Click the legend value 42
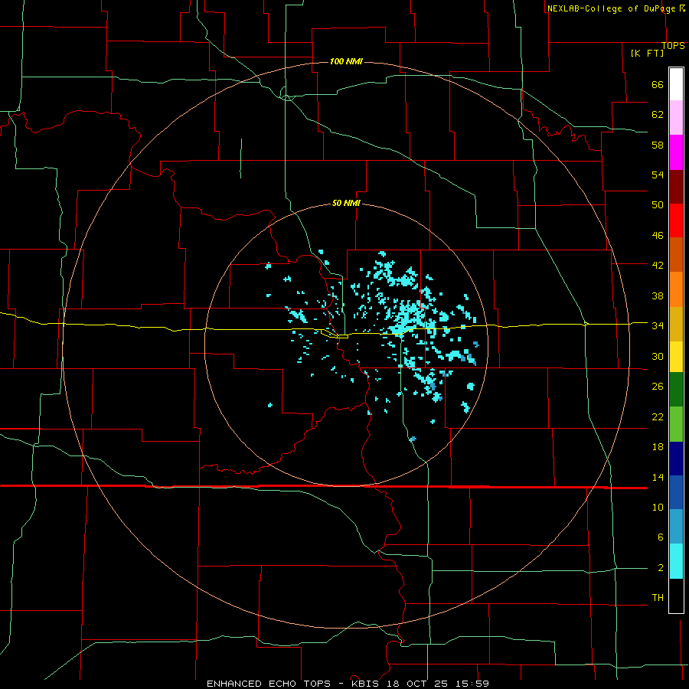Image resolution: width=689 pixels, height=689 pixels. [x=658, y=266]
